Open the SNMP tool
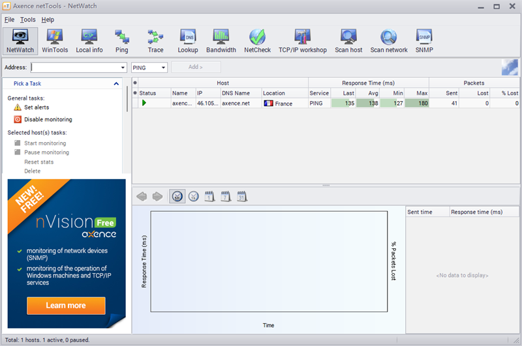 [x=424, y=41]
